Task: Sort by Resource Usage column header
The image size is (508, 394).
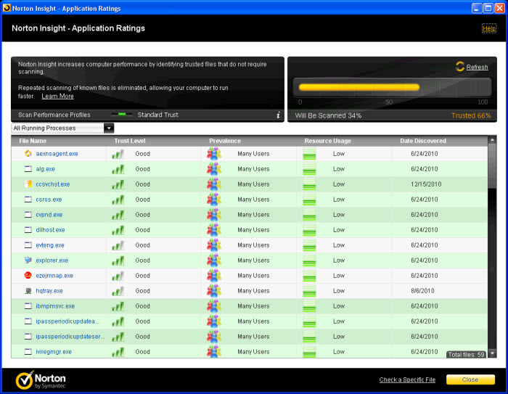Action: (x=327, y=141)
